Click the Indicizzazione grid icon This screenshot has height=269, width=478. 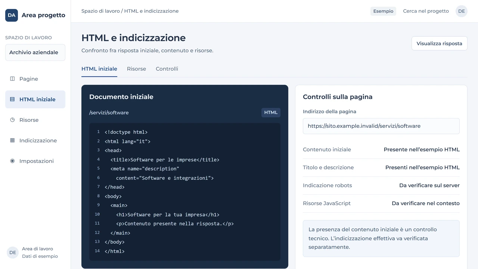[12, 140]
